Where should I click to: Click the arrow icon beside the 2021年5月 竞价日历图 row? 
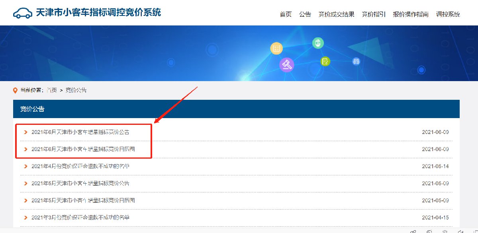[x=25, y=200]
